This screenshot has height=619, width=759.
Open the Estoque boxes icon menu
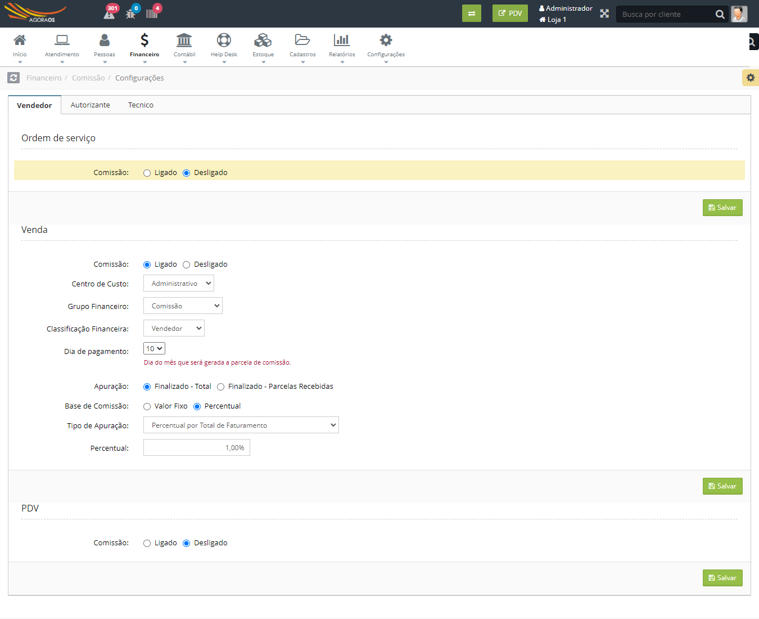tap(263, 41)
